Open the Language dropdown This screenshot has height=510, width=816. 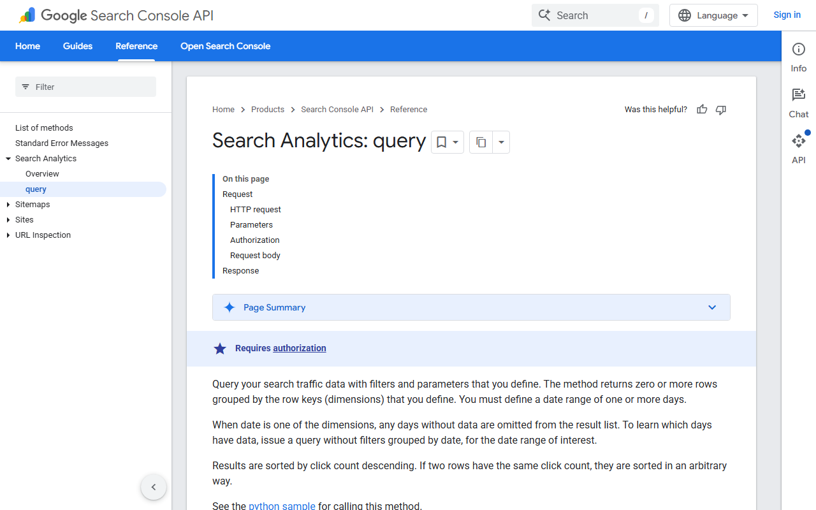tap(713, 15)
